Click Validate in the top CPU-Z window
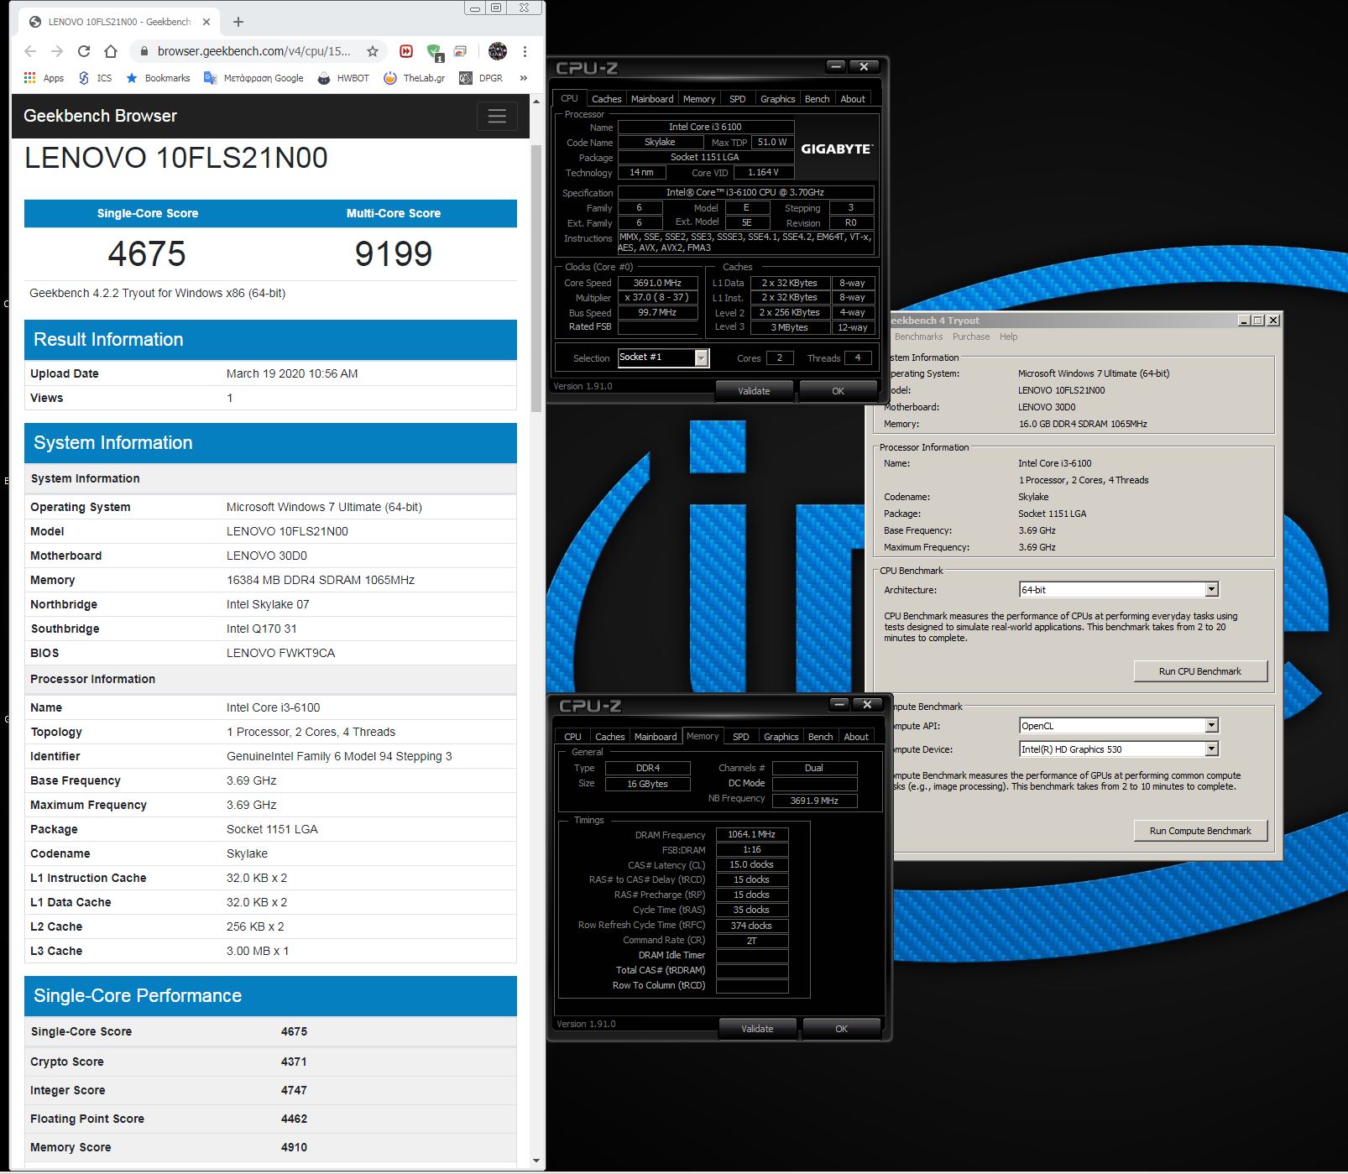The width and height of the screenshot is (1348, 1174). pyautogui.click(x=754, y=391)
